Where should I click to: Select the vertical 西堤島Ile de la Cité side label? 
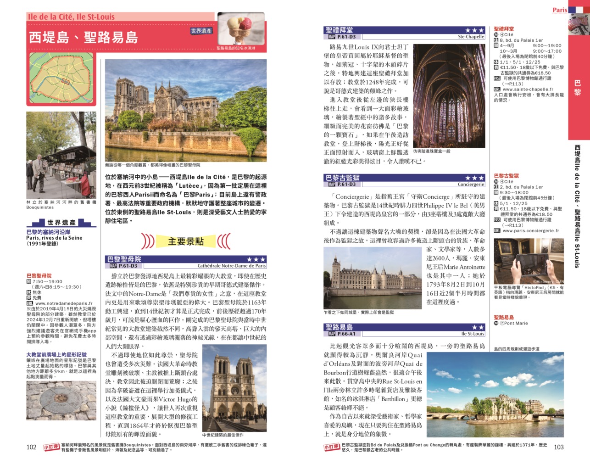point(578,207)
